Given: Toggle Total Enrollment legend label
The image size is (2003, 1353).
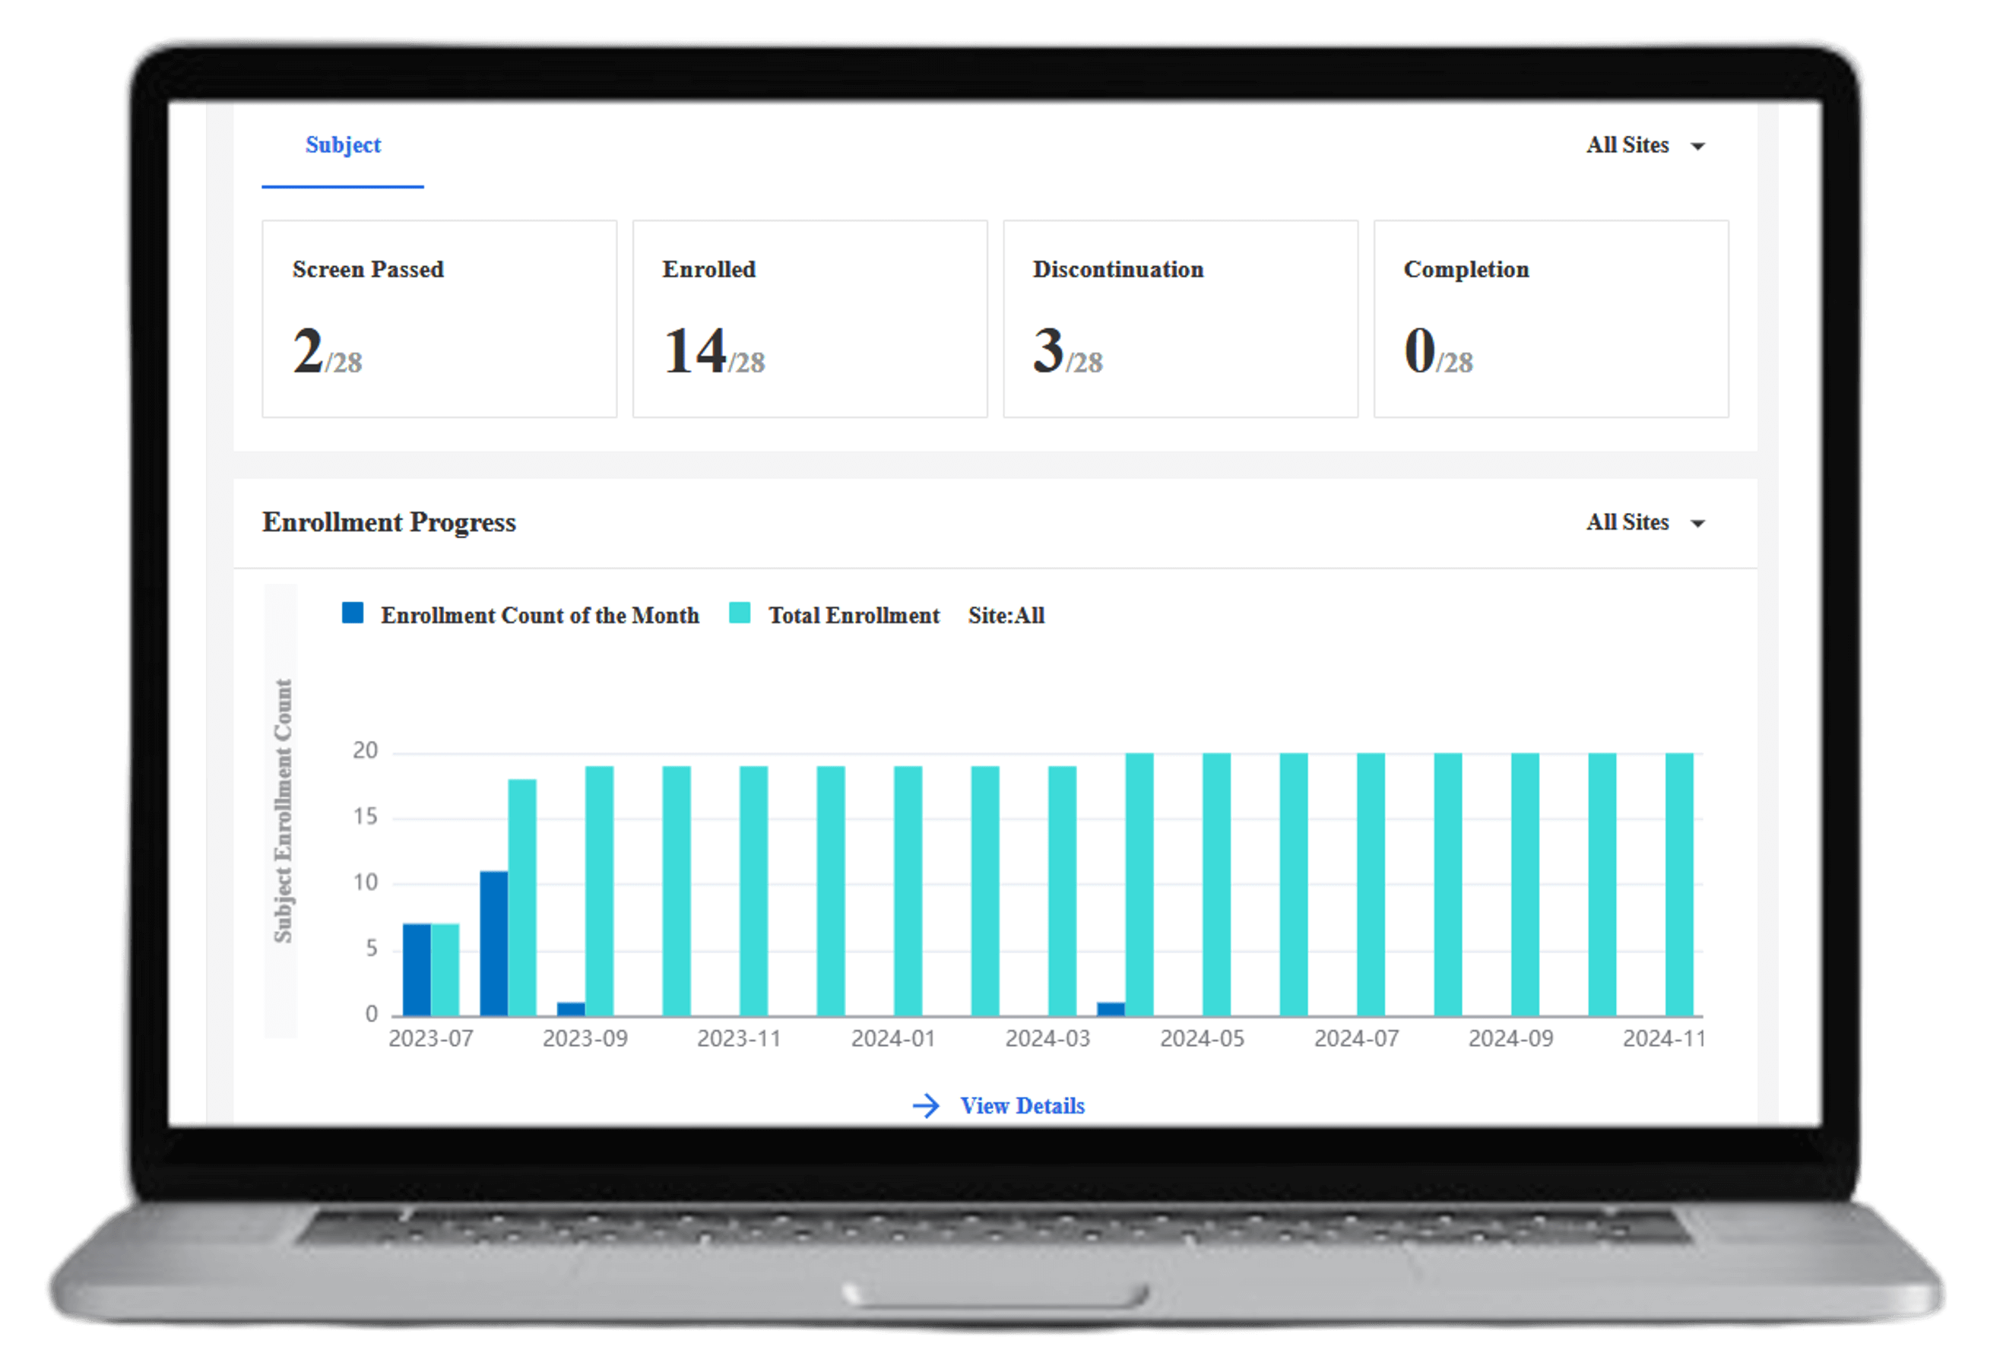Looking at the screenshot, I should coord(853,616).
